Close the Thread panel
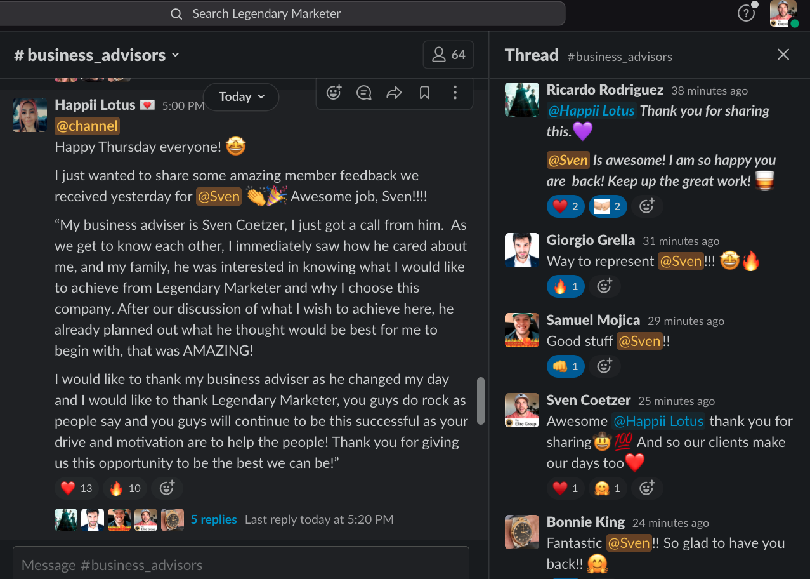The image size is (810, 579). point(783,55)
